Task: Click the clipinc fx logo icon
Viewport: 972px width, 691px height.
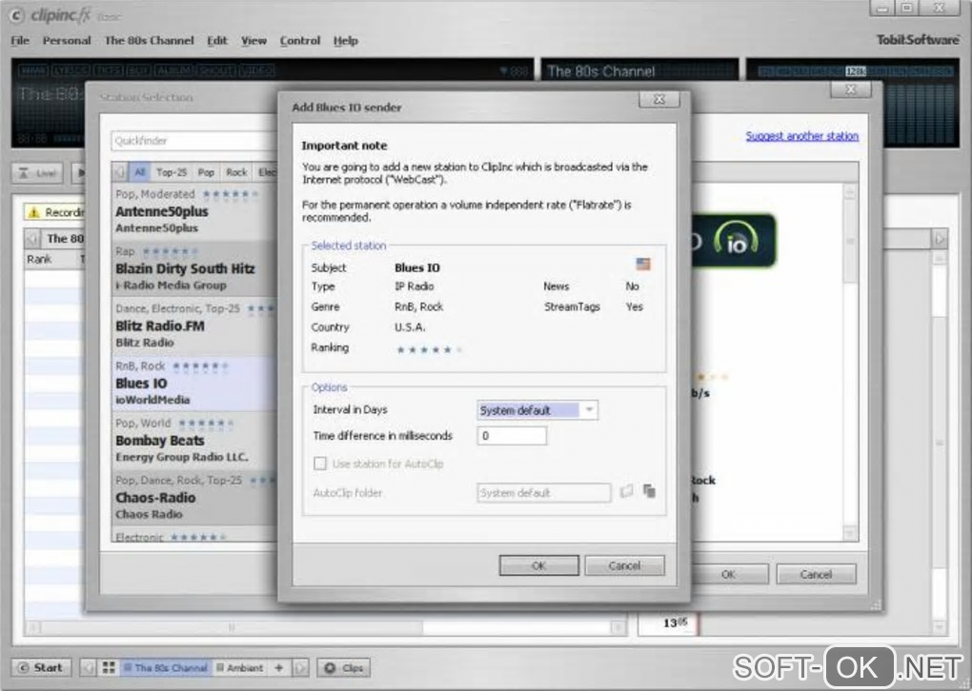Action: [x=17, y=15]
